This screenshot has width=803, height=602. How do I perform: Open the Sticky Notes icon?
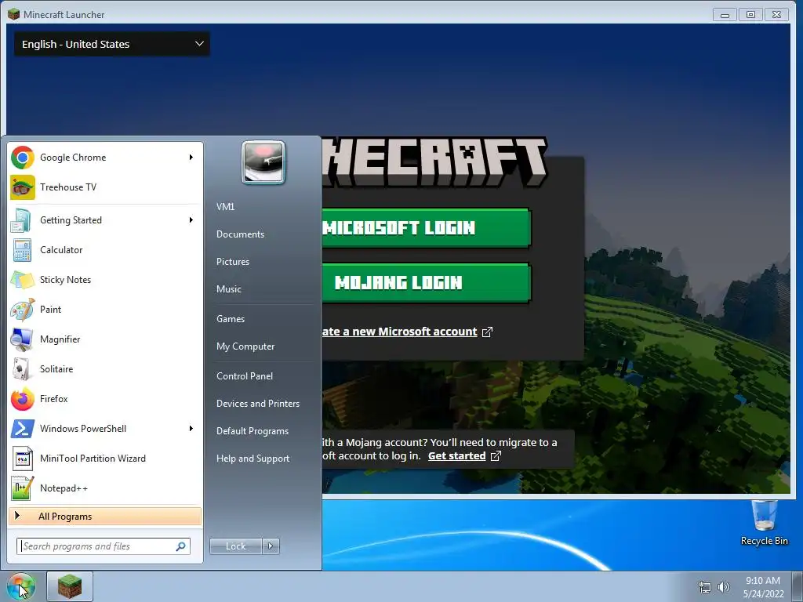tap(23, 280)
